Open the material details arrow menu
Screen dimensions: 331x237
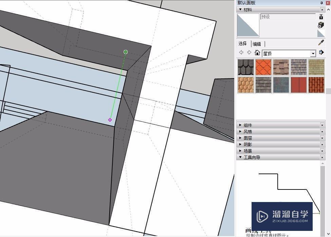pos(321,52)
